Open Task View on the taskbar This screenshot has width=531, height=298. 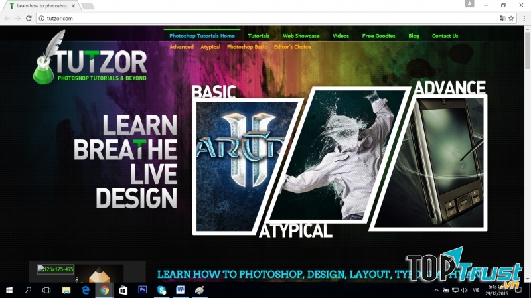pos(46,290)
